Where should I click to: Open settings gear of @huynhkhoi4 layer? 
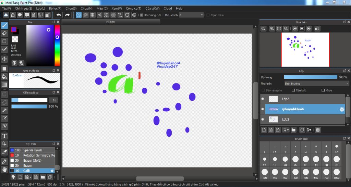(x=342, y=109)
